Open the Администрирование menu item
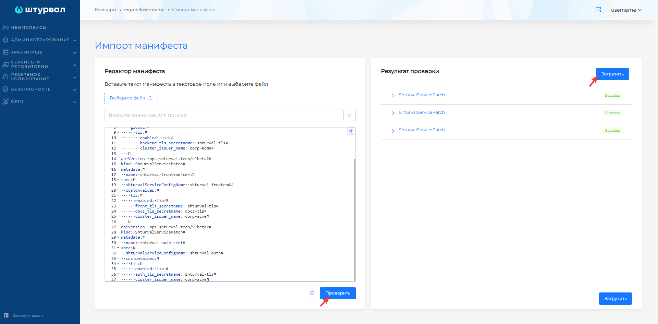The image size is (658, 324). 40,40
